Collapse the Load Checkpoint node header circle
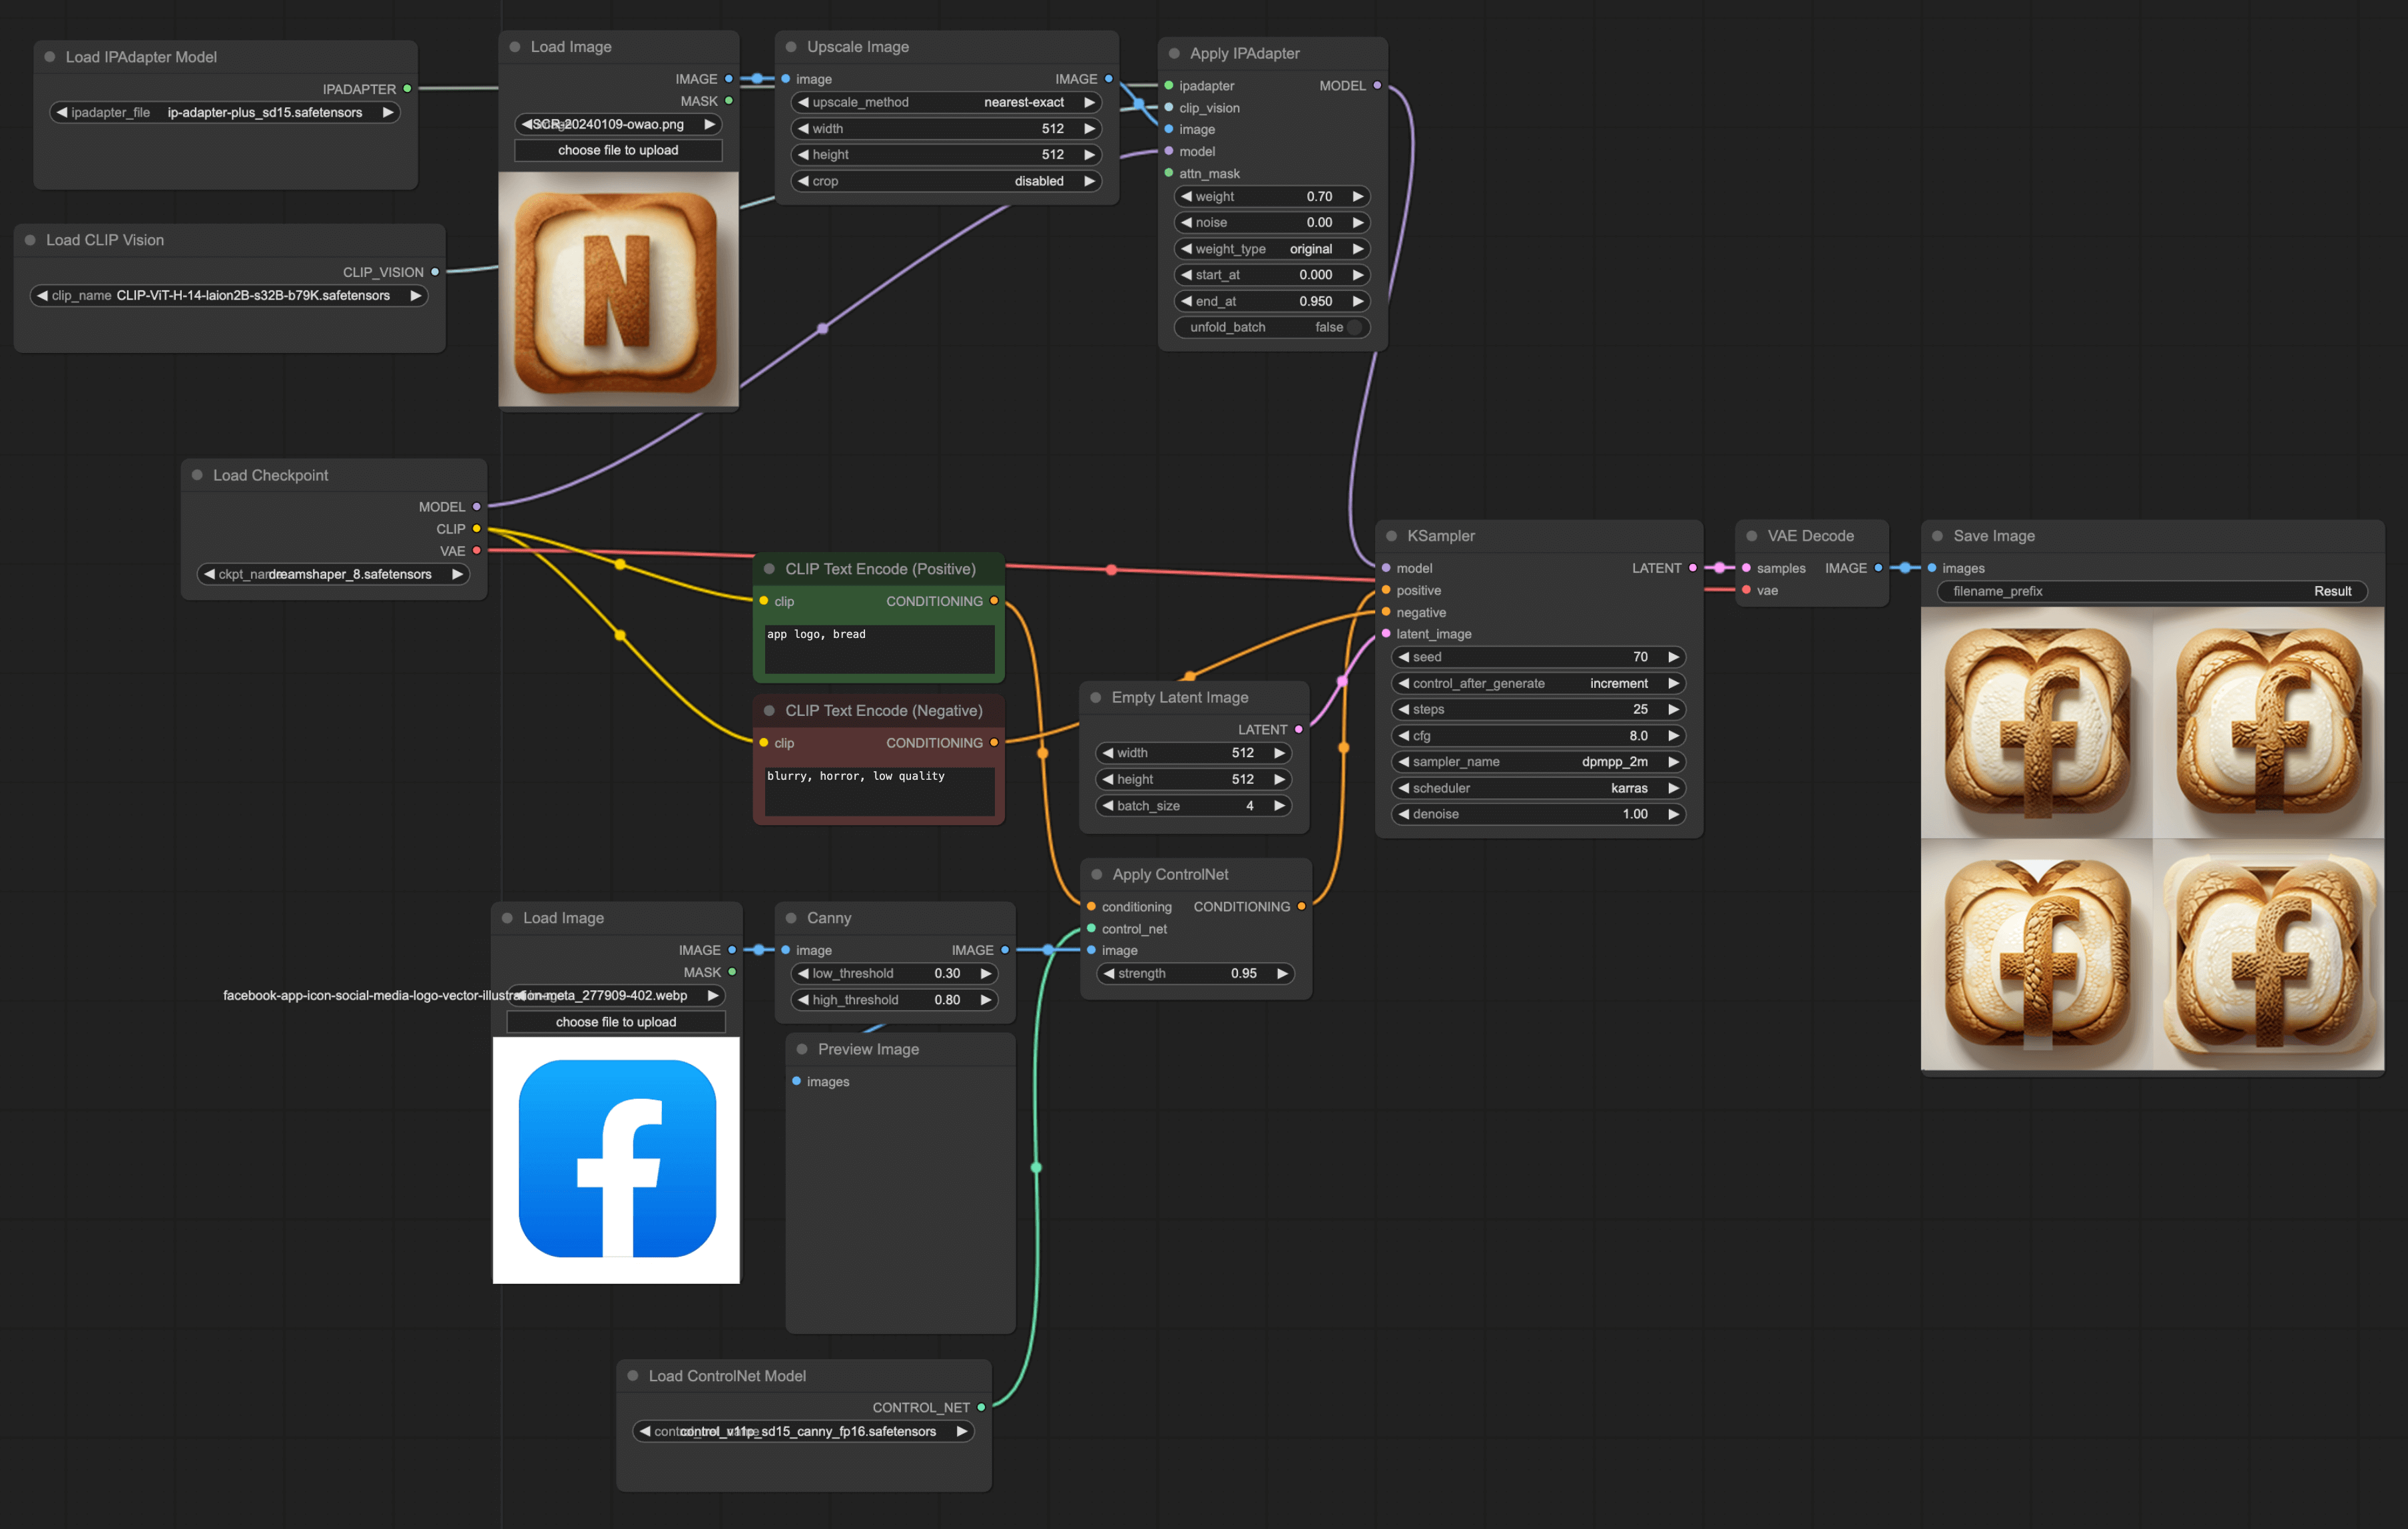Viewport: 2408px width, 1529px height. (198, 475)
